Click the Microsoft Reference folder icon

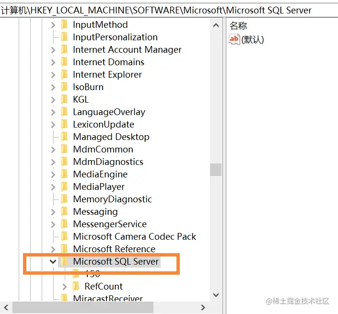pyautogui.click(x=64, y=249)
